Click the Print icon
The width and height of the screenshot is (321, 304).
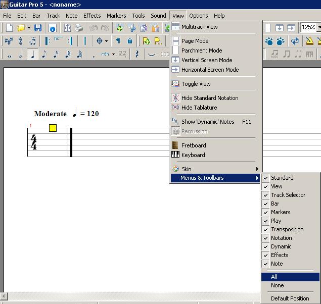[x=79, y=28]
